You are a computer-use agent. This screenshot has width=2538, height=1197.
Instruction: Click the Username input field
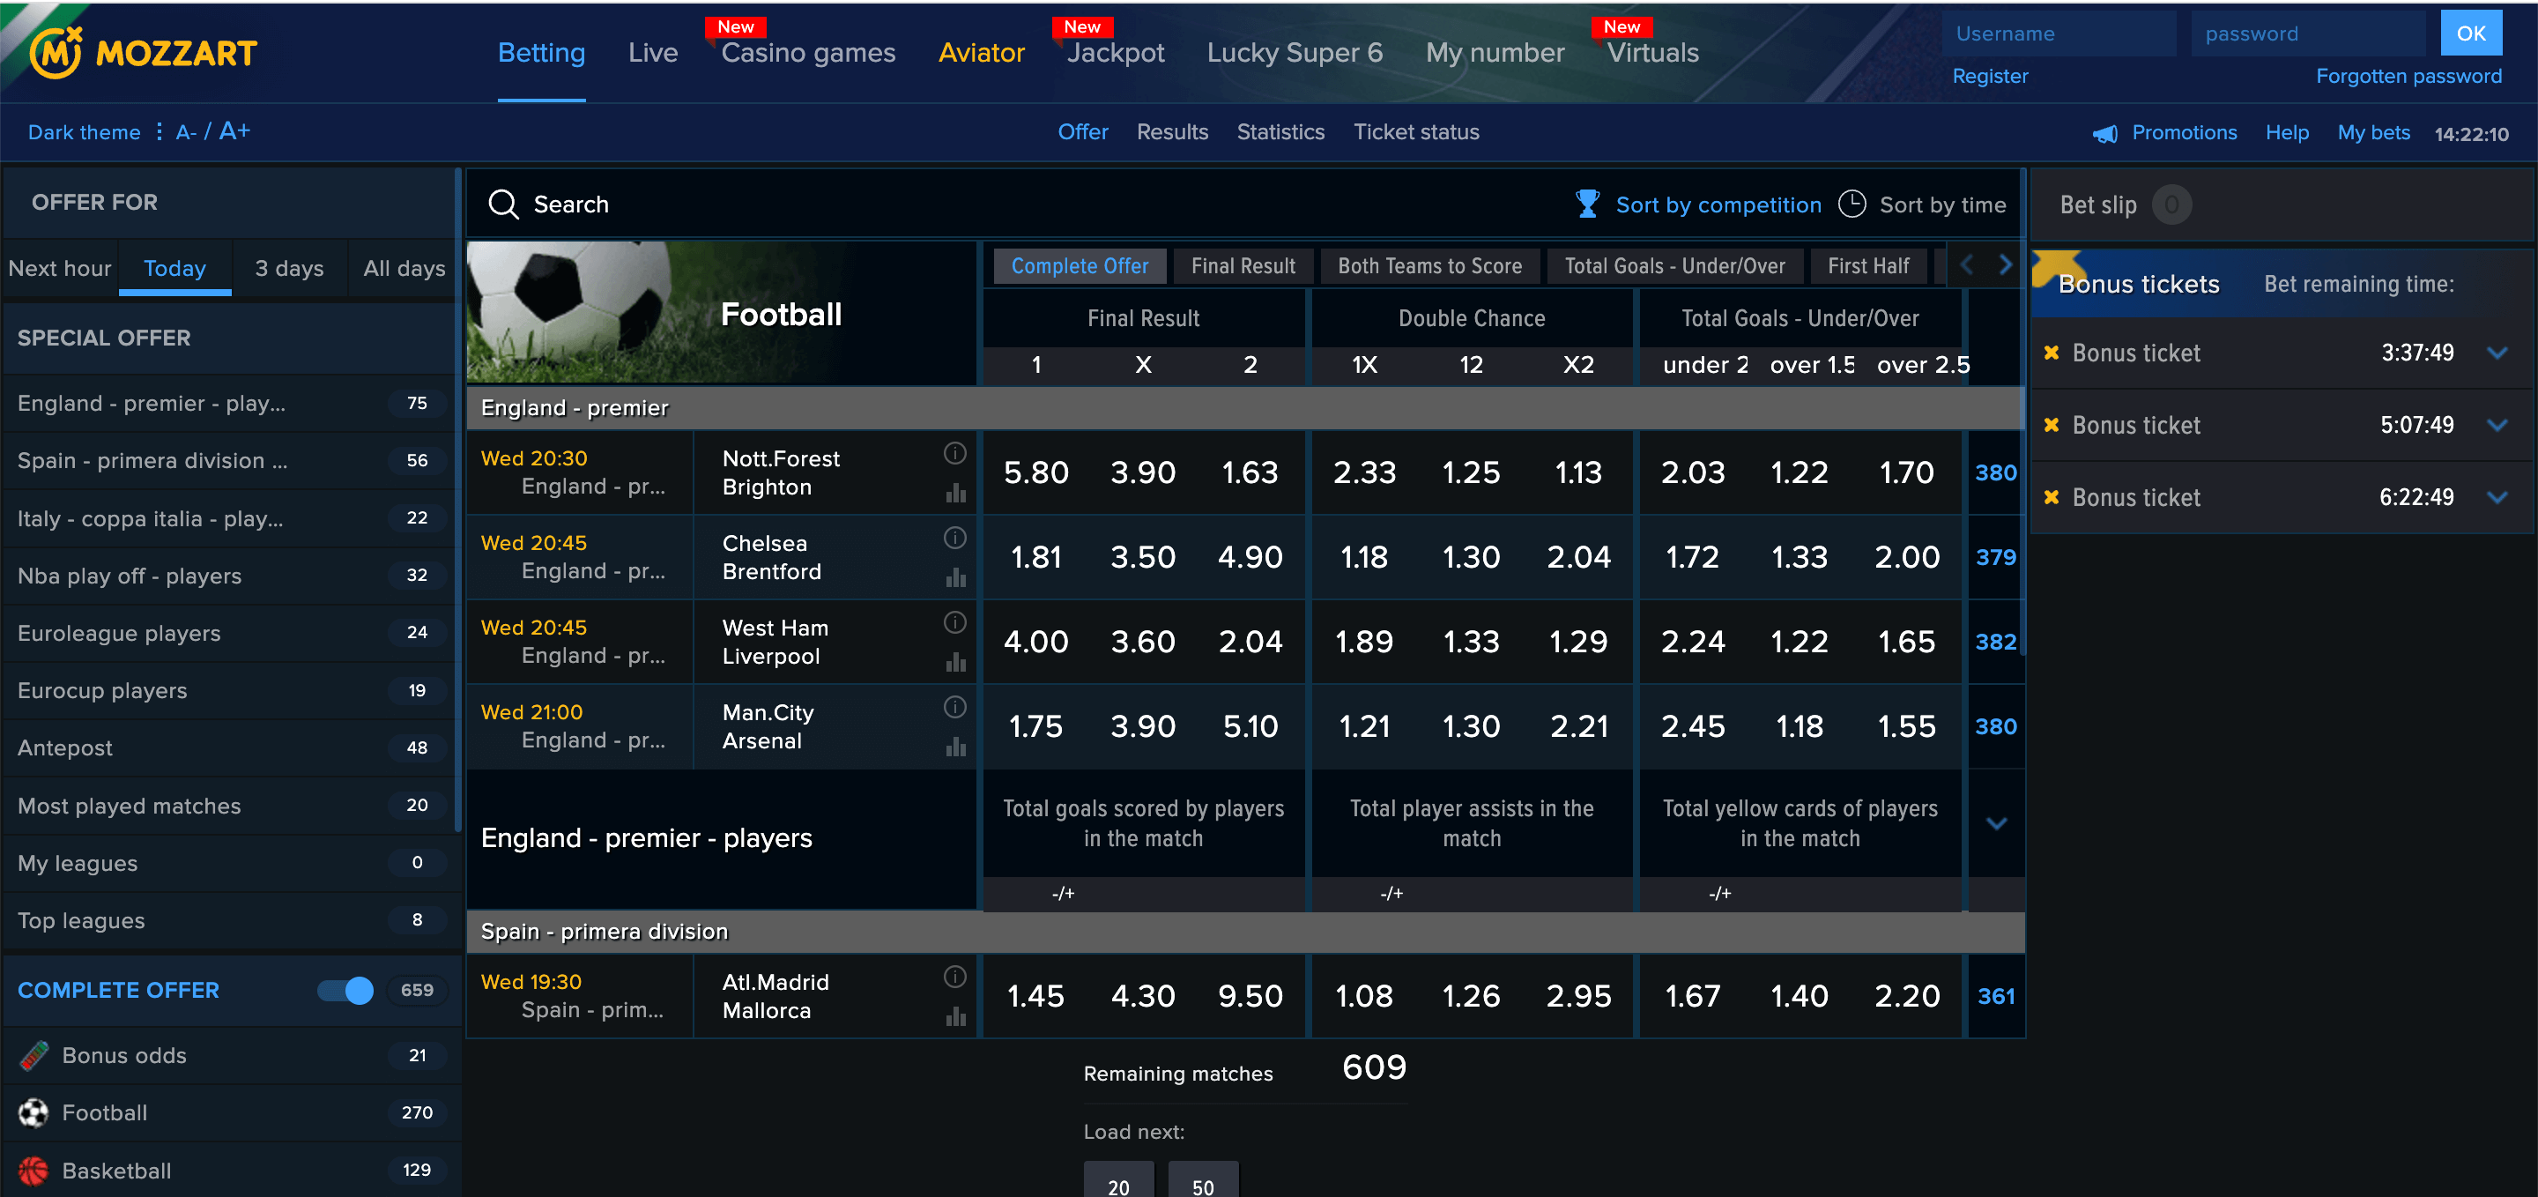click(2059, 33)
